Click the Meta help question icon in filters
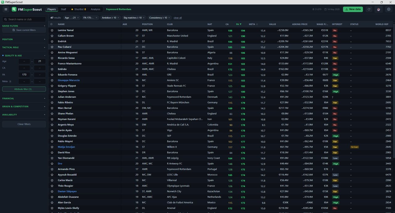The width and height of the screenshot is (395, 213). click(x=10, y=81)
